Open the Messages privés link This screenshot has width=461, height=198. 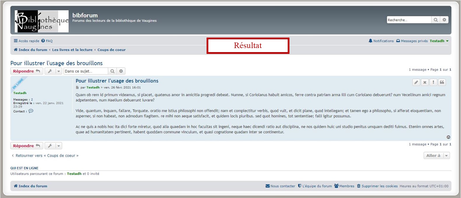(x=412, y=41)
